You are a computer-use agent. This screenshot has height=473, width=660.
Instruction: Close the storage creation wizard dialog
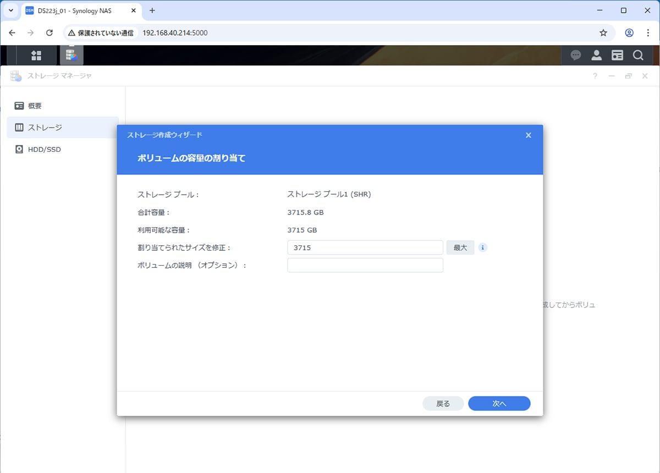pos(529,135)
